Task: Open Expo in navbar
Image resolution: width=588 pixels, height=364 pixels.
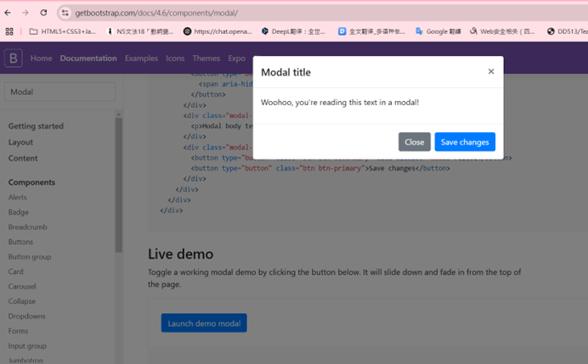Action: click(x=236, y=59)
